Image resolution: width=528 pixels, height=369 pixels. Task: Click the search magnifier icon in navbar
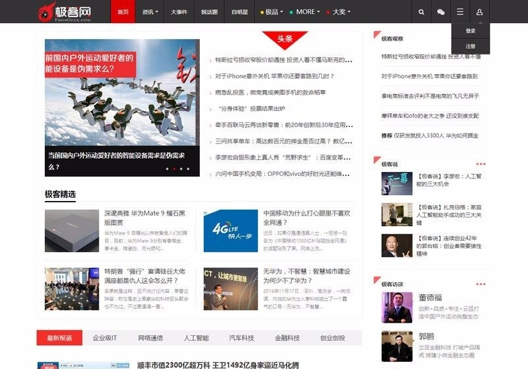421,12
